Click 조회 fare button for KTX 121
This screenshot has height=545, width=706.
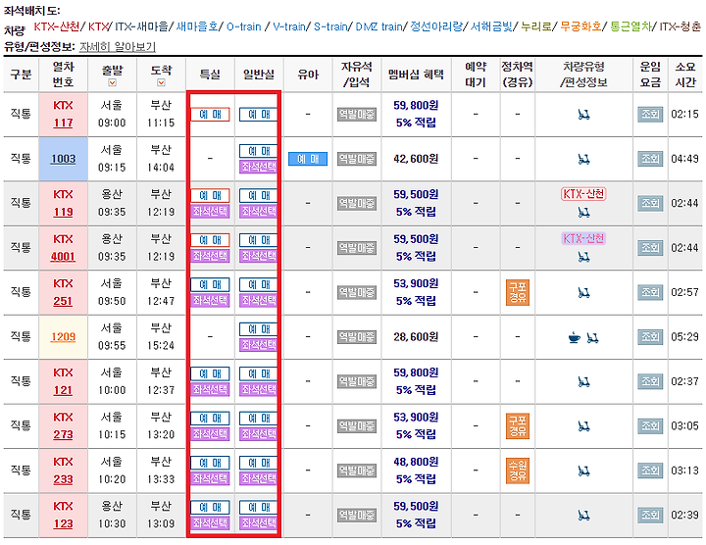point(650,381)
